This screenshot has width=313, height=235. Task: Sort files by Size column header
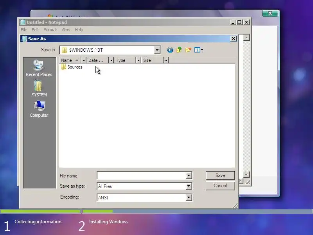click(x=152, y=60)
